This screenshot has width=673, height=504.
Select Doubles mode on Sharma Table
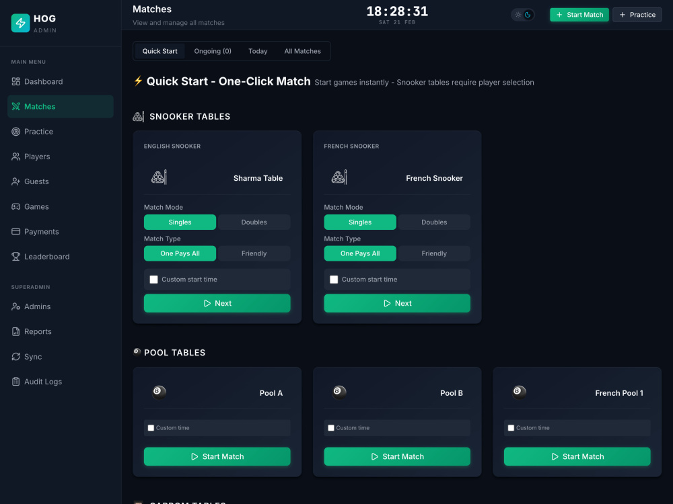(x=254, y=222)
